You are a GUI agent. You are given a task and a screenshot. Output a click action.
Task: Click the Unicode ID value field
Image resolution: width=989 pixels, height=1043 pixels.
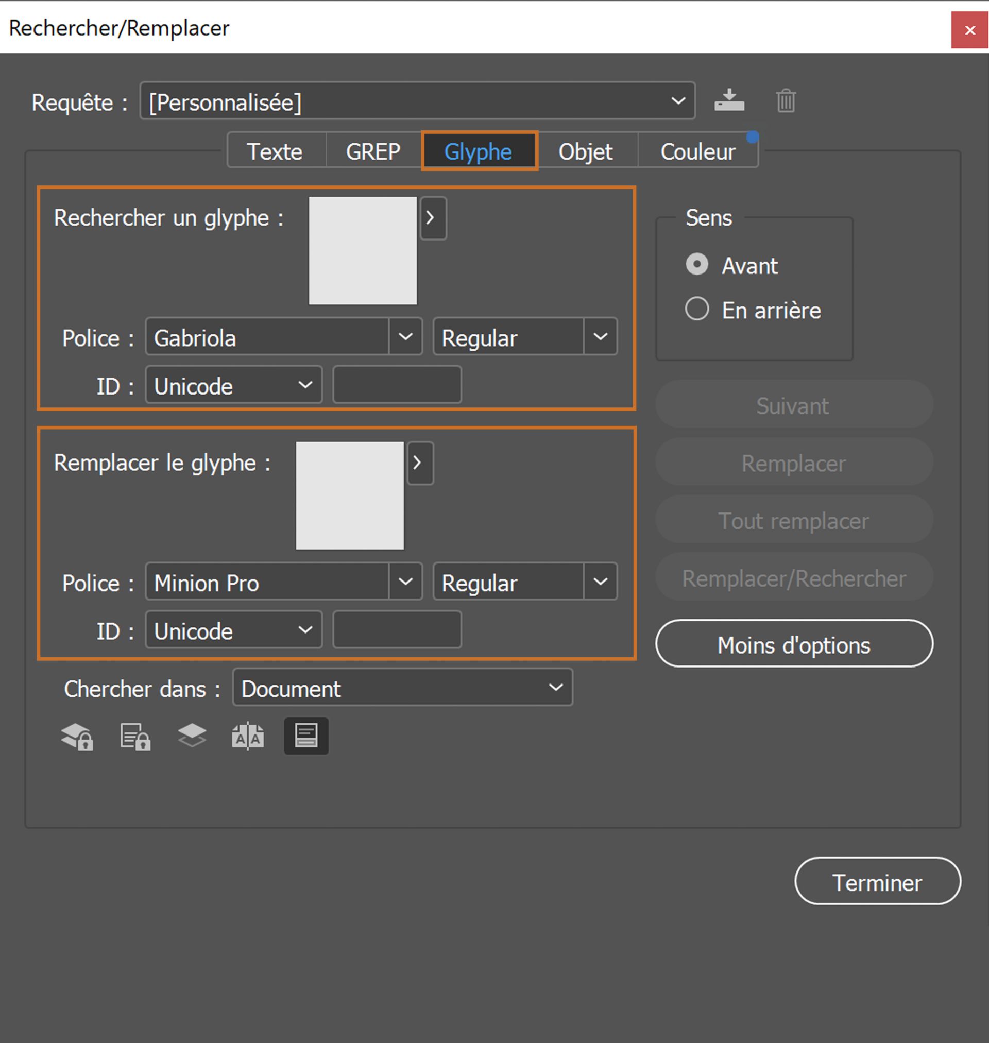pos(397,385)
